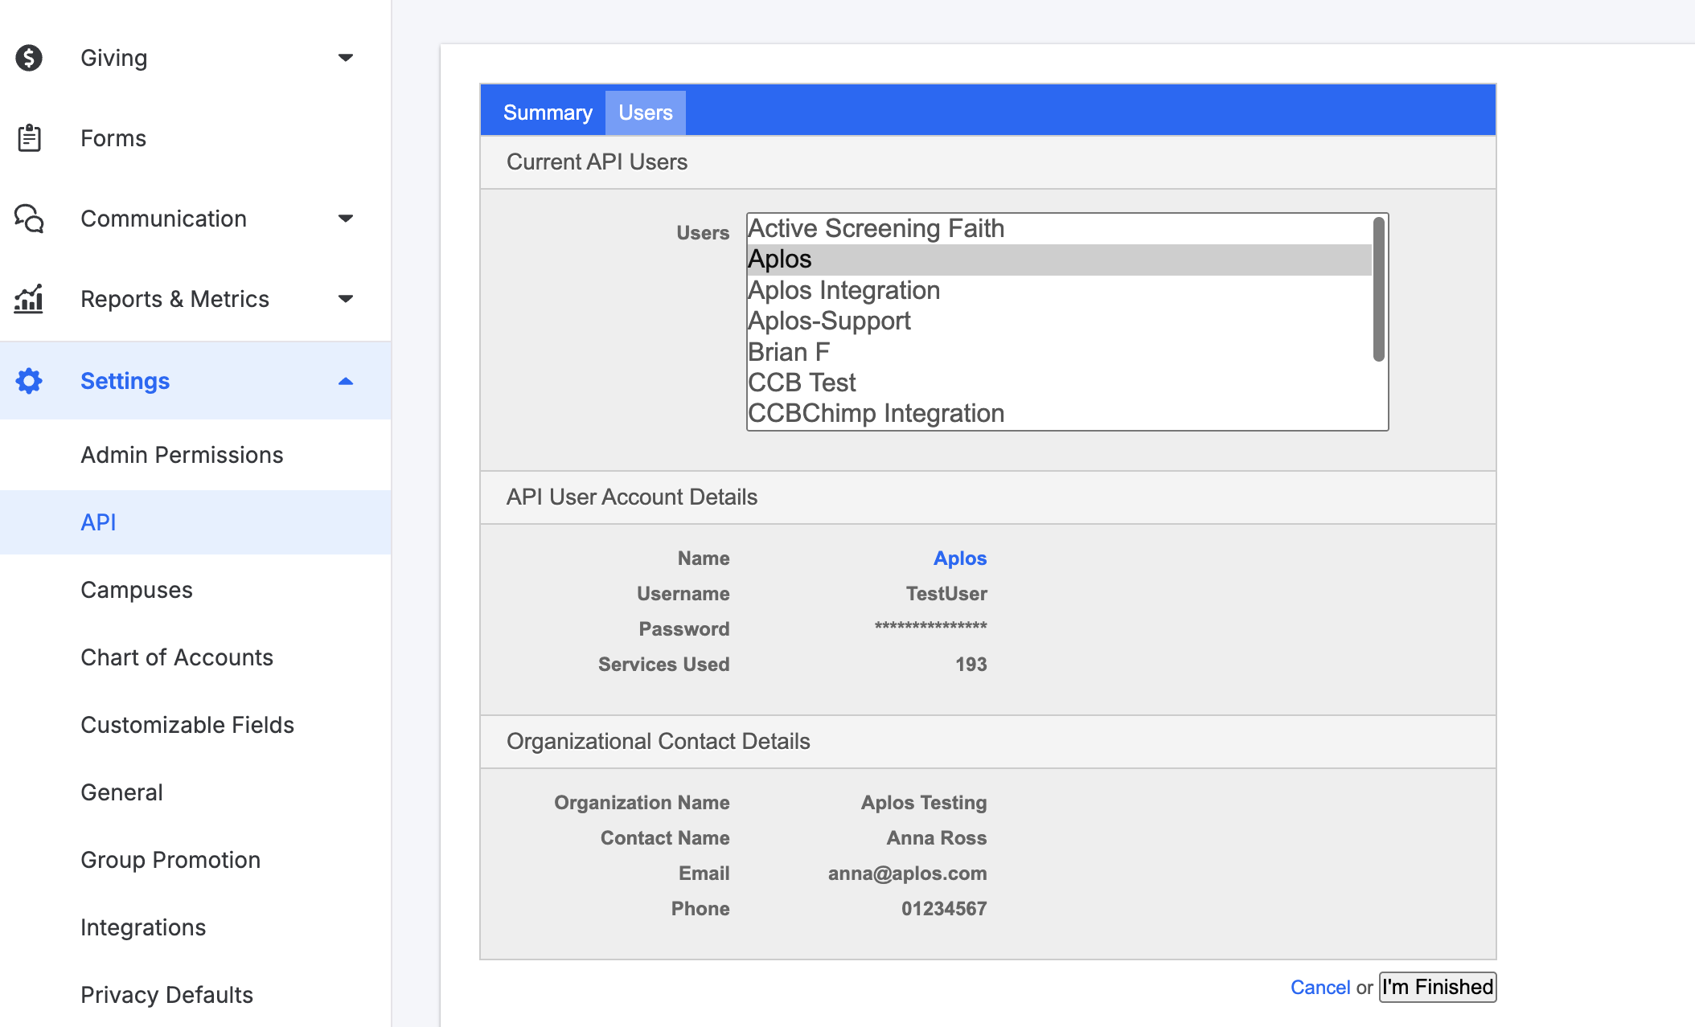Click the Cancel link
The height and width of the screenshot is (1027, 1695).
tap(1320, 988)
